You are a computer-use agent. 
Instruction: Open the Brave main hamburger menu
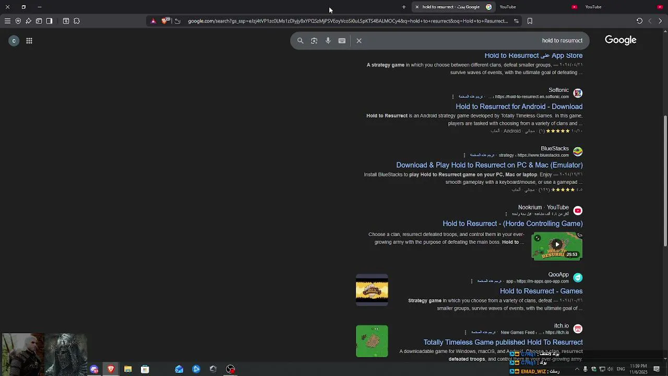click(7, 21)
